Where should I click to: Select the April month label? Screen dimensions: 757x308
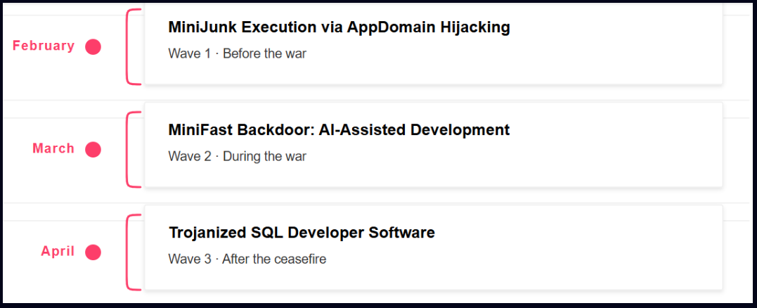point(58,251)
